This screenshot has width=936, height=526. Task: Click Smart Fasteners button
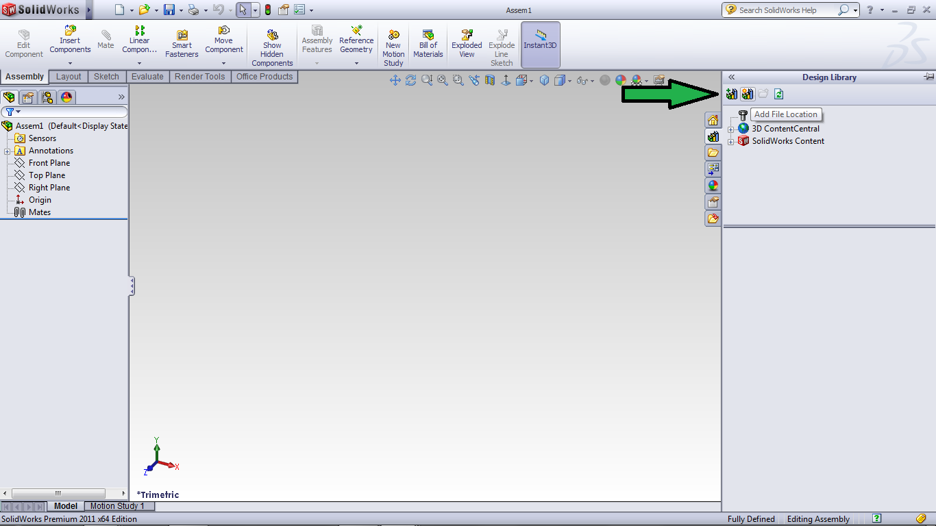click(x=182, y=45)
